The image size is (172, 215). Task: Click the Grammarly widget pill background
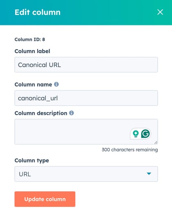[x=140, y=134]
